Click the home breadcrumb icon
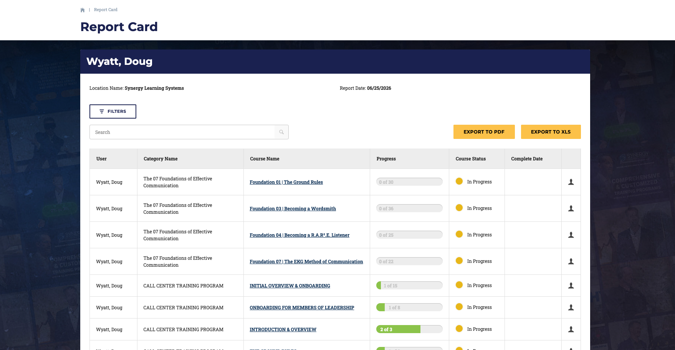The width and height of the screenshot is (675, 350). 83,10
